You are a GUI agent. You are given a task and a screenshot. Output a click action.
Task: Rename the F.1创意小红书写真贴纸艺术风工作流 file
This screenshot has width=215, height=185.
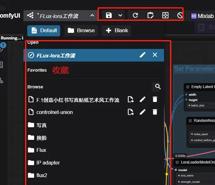pos(142,99)
